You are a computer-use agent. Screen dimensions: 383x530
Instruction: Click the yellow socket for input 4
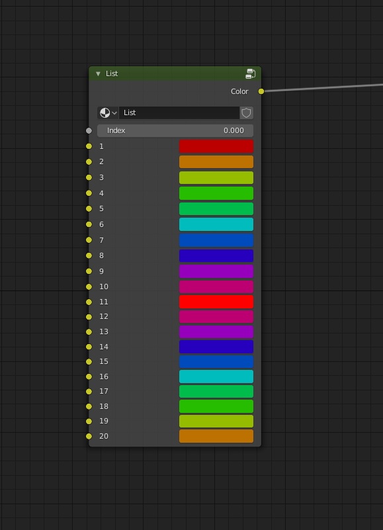coord(89,193)
